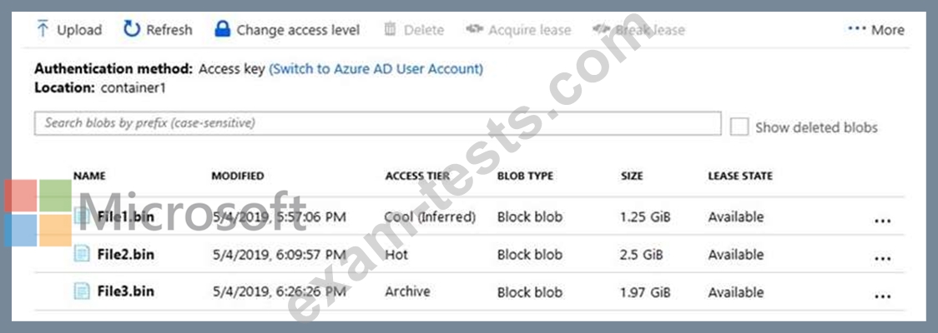The image size is (938, 333).
Task: Open the More toolbar menu
Action: tap(875, 29)
